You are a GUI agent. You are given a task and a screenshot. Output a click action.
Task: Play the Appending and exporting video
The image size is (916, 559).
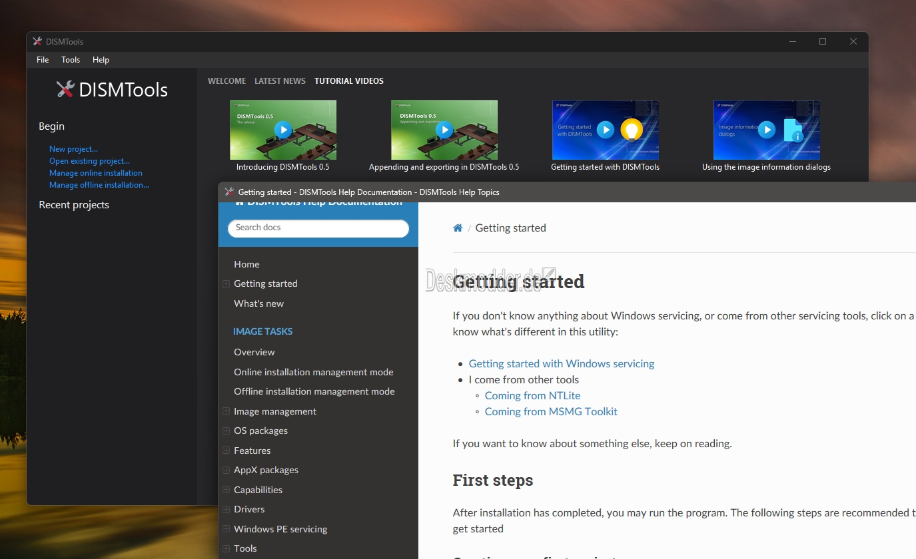pos(444,130)
